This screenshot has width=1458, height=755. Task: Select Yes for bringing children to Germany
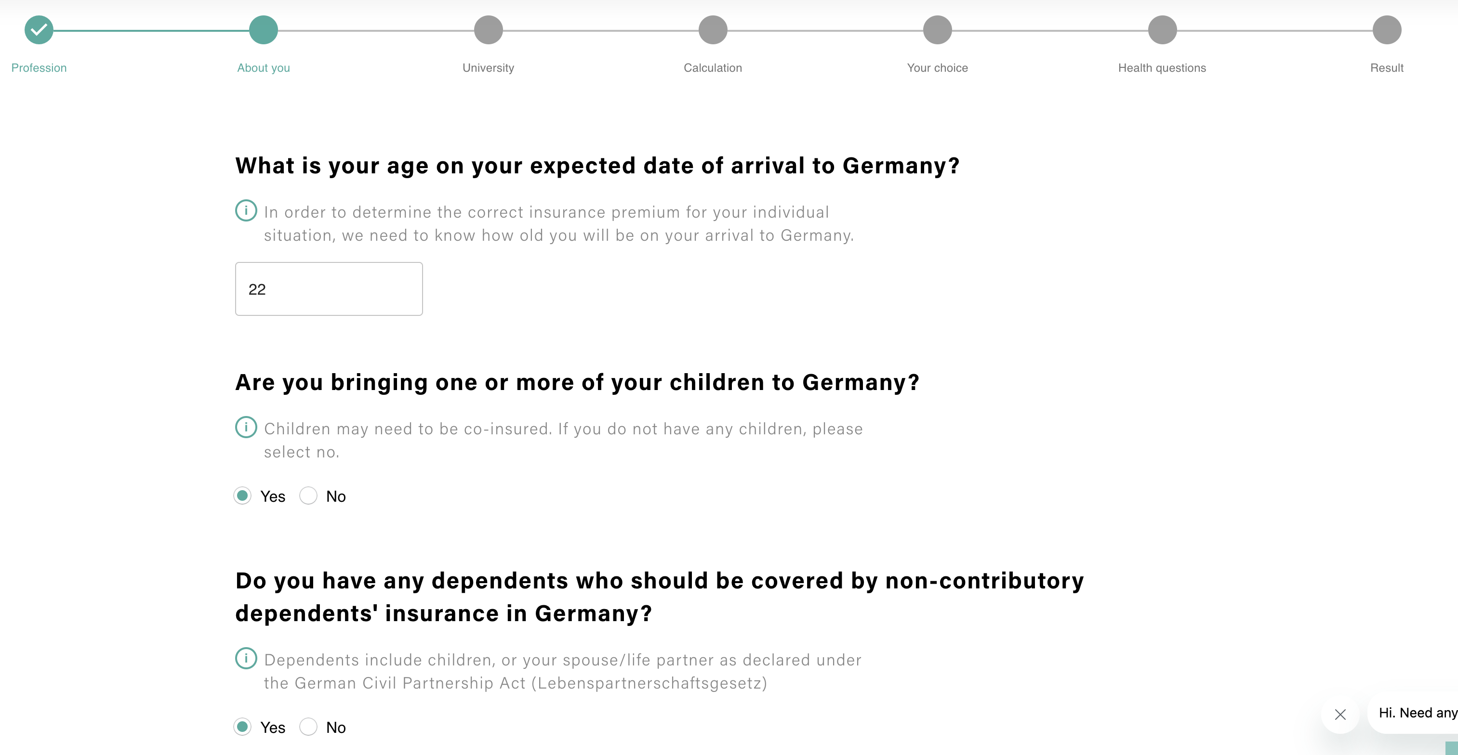point(242,496)
